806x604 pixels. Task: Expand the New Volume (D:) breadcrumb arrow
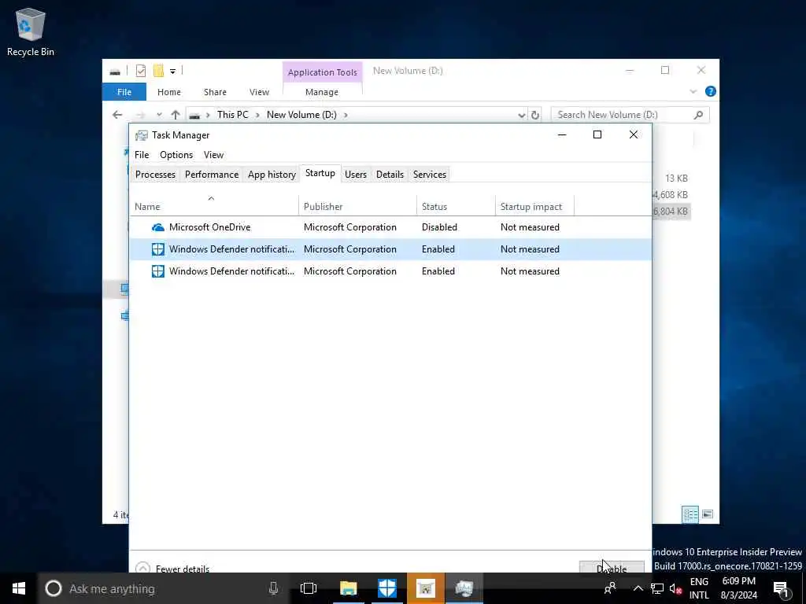coord(346,115)
